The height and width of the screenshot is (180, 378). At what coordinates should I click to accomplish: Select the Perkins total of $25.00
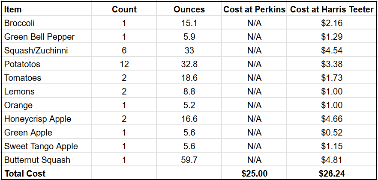tap(254, 174)
